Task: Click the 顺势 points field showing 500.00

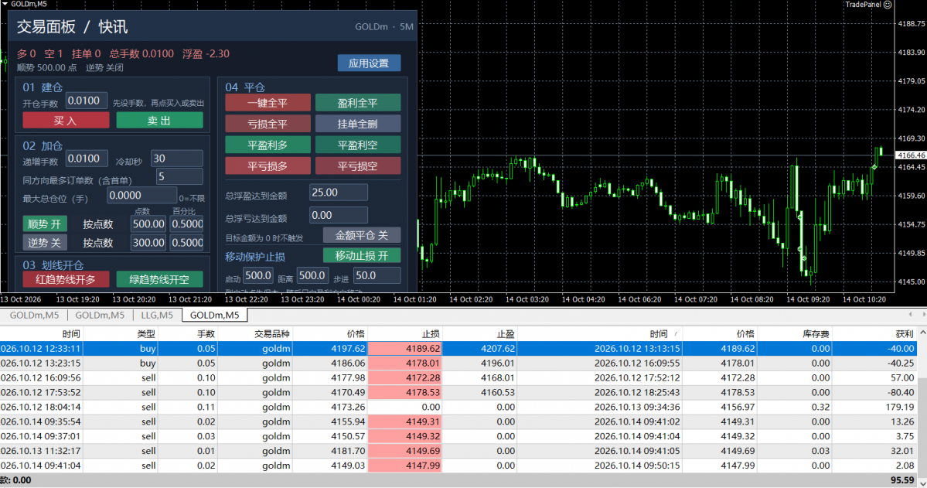Action: coord(148,224)
